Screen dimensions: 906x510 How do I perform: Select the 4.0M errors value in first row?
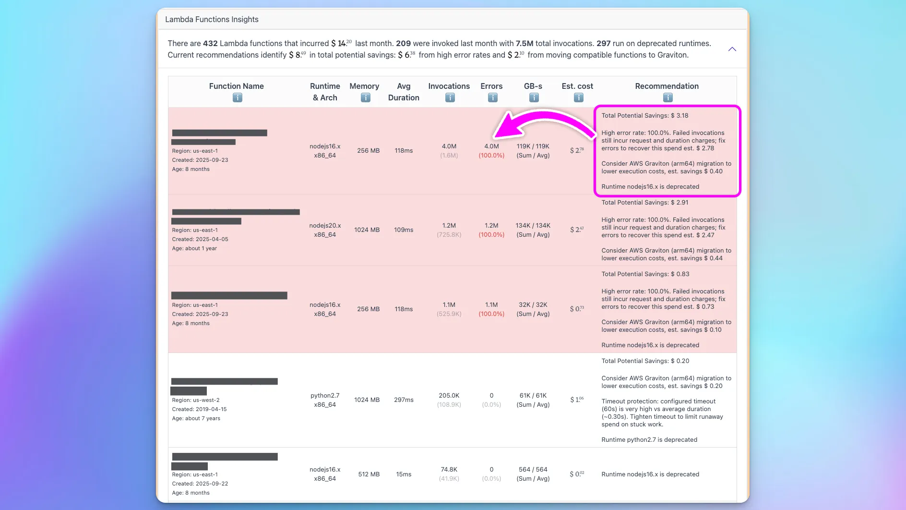tap(491, 146)
